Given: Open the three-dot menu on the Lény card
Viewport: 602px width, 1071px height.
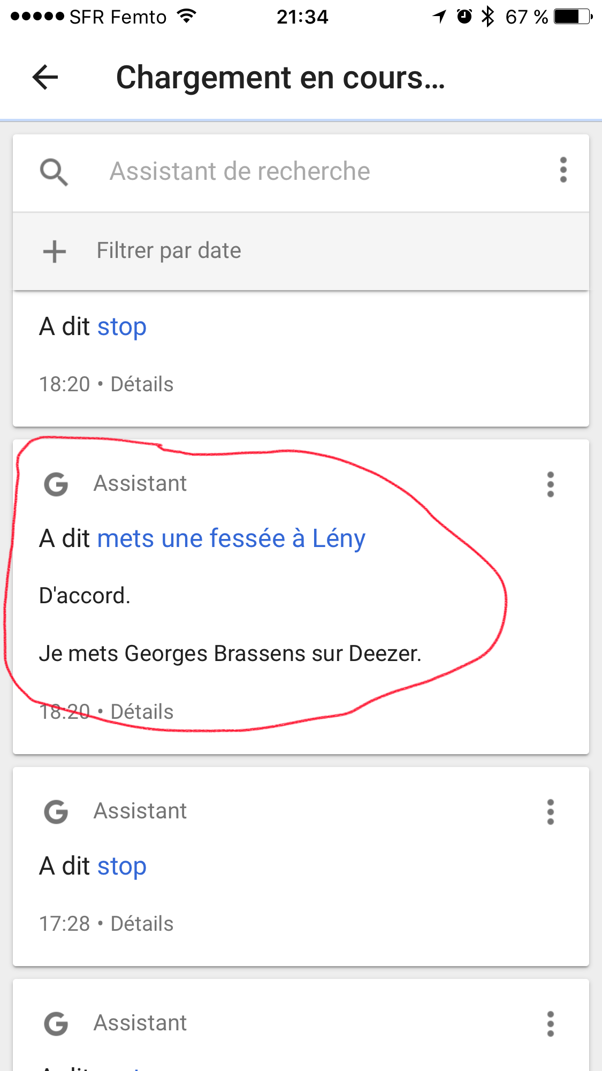Looking at the screenshot, I should [x=550, y=484].
